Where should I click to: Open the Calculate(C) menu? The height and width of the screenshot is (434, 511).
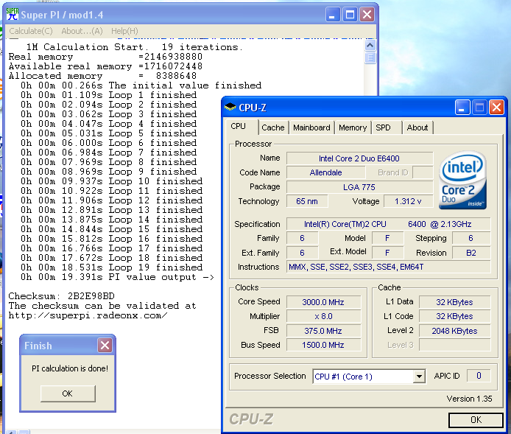31,31
